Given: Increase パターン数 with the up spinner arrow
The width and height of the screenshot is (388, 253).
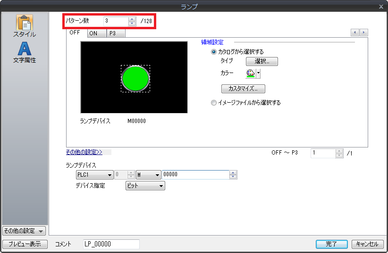Looking at the screenshot, I should pos(132,19).
